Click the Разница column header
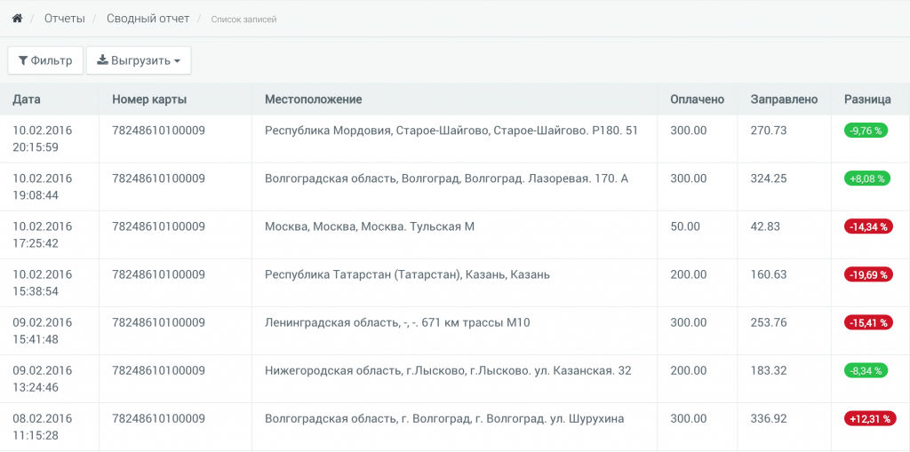Image resolution: width=910 pixels, height=452 pixels. pyautogui.click(x=866, y=99)
